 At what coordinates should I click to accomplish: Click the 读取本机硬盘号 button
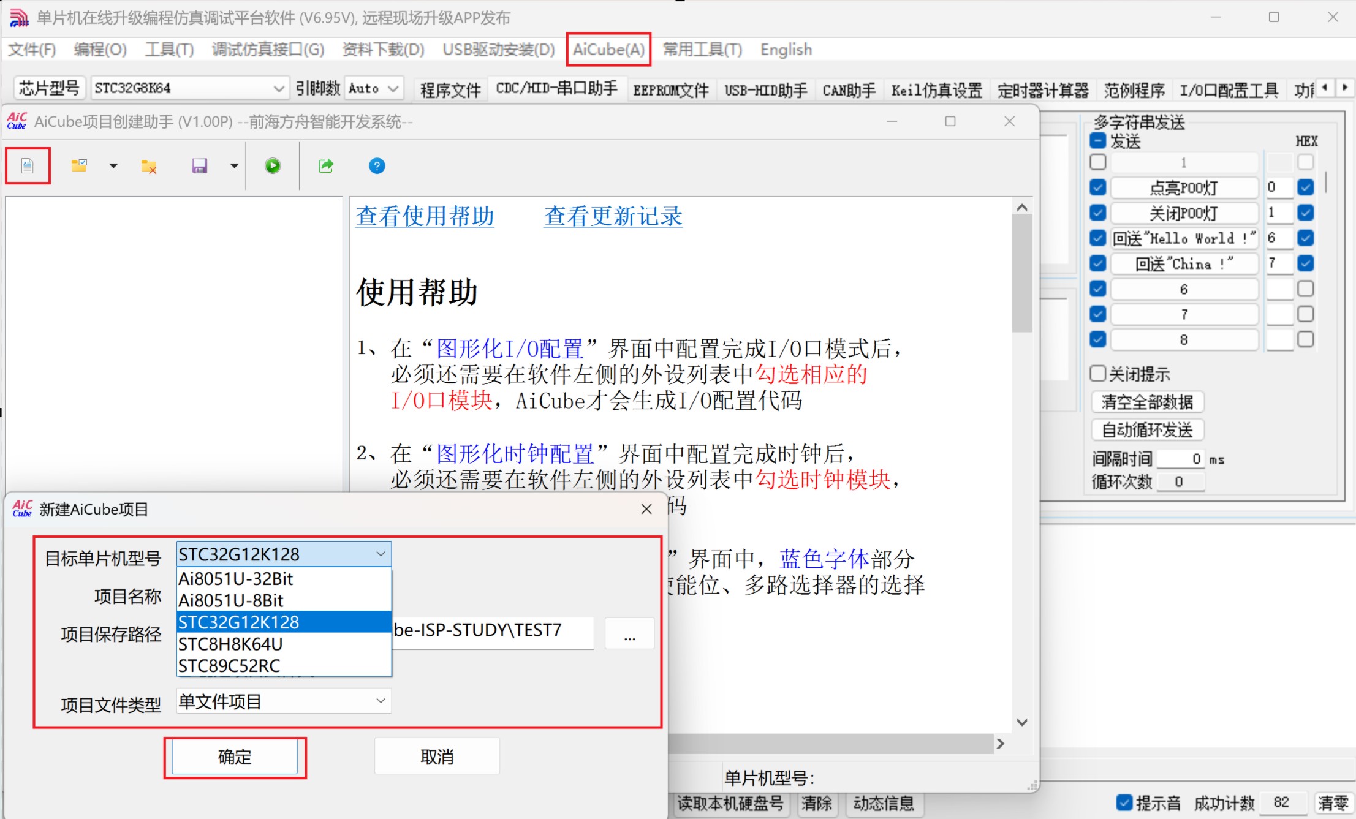coord(730,803)
